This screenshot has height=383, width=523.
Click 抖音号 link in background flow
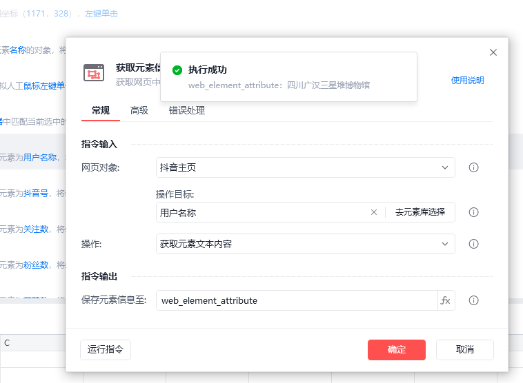pyautogui.click(x=36, y=193)
